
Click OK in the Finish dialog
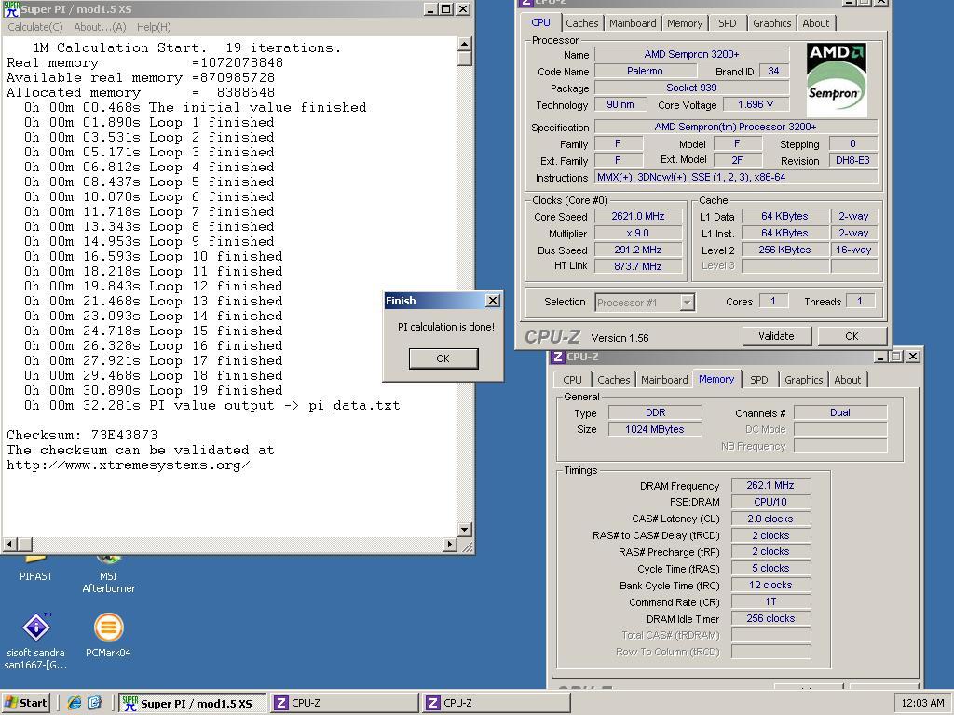pos(443,358)
